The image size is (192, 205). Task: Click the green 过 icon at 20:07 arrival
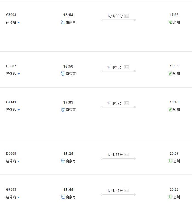(170, 161)
